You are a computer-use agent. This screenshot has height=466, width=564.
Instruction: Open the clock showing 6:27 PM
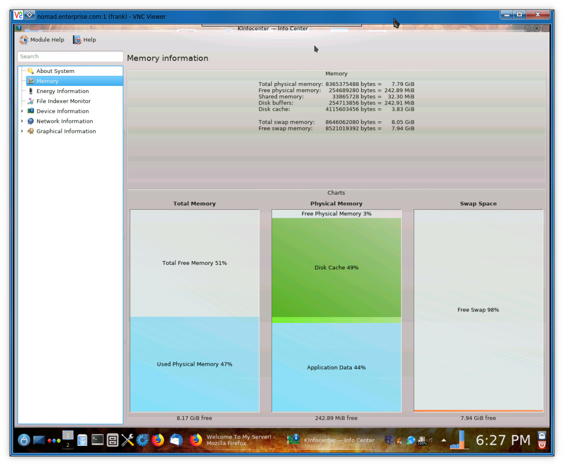[x=503, y=440]
